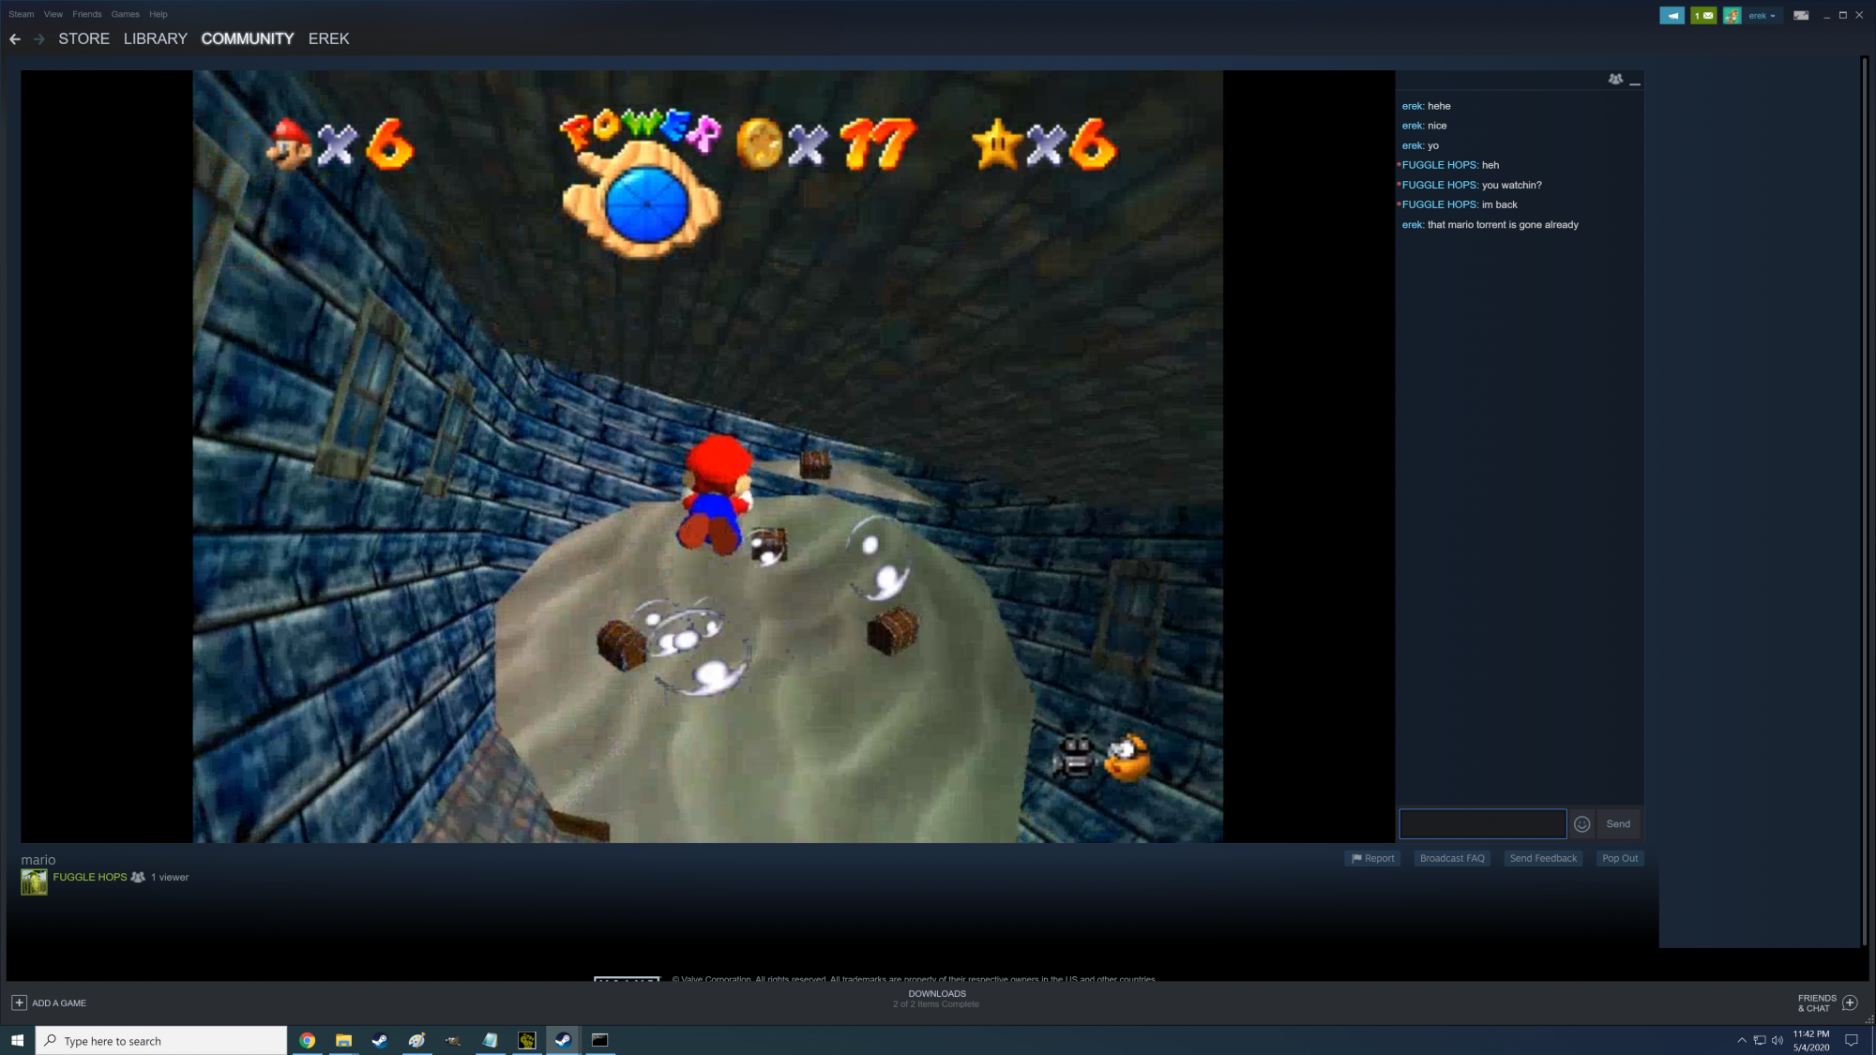This screenshot has width=1876, height=1055.
Task: Pop Out the broadcast video
Action: pos(1620,858)
